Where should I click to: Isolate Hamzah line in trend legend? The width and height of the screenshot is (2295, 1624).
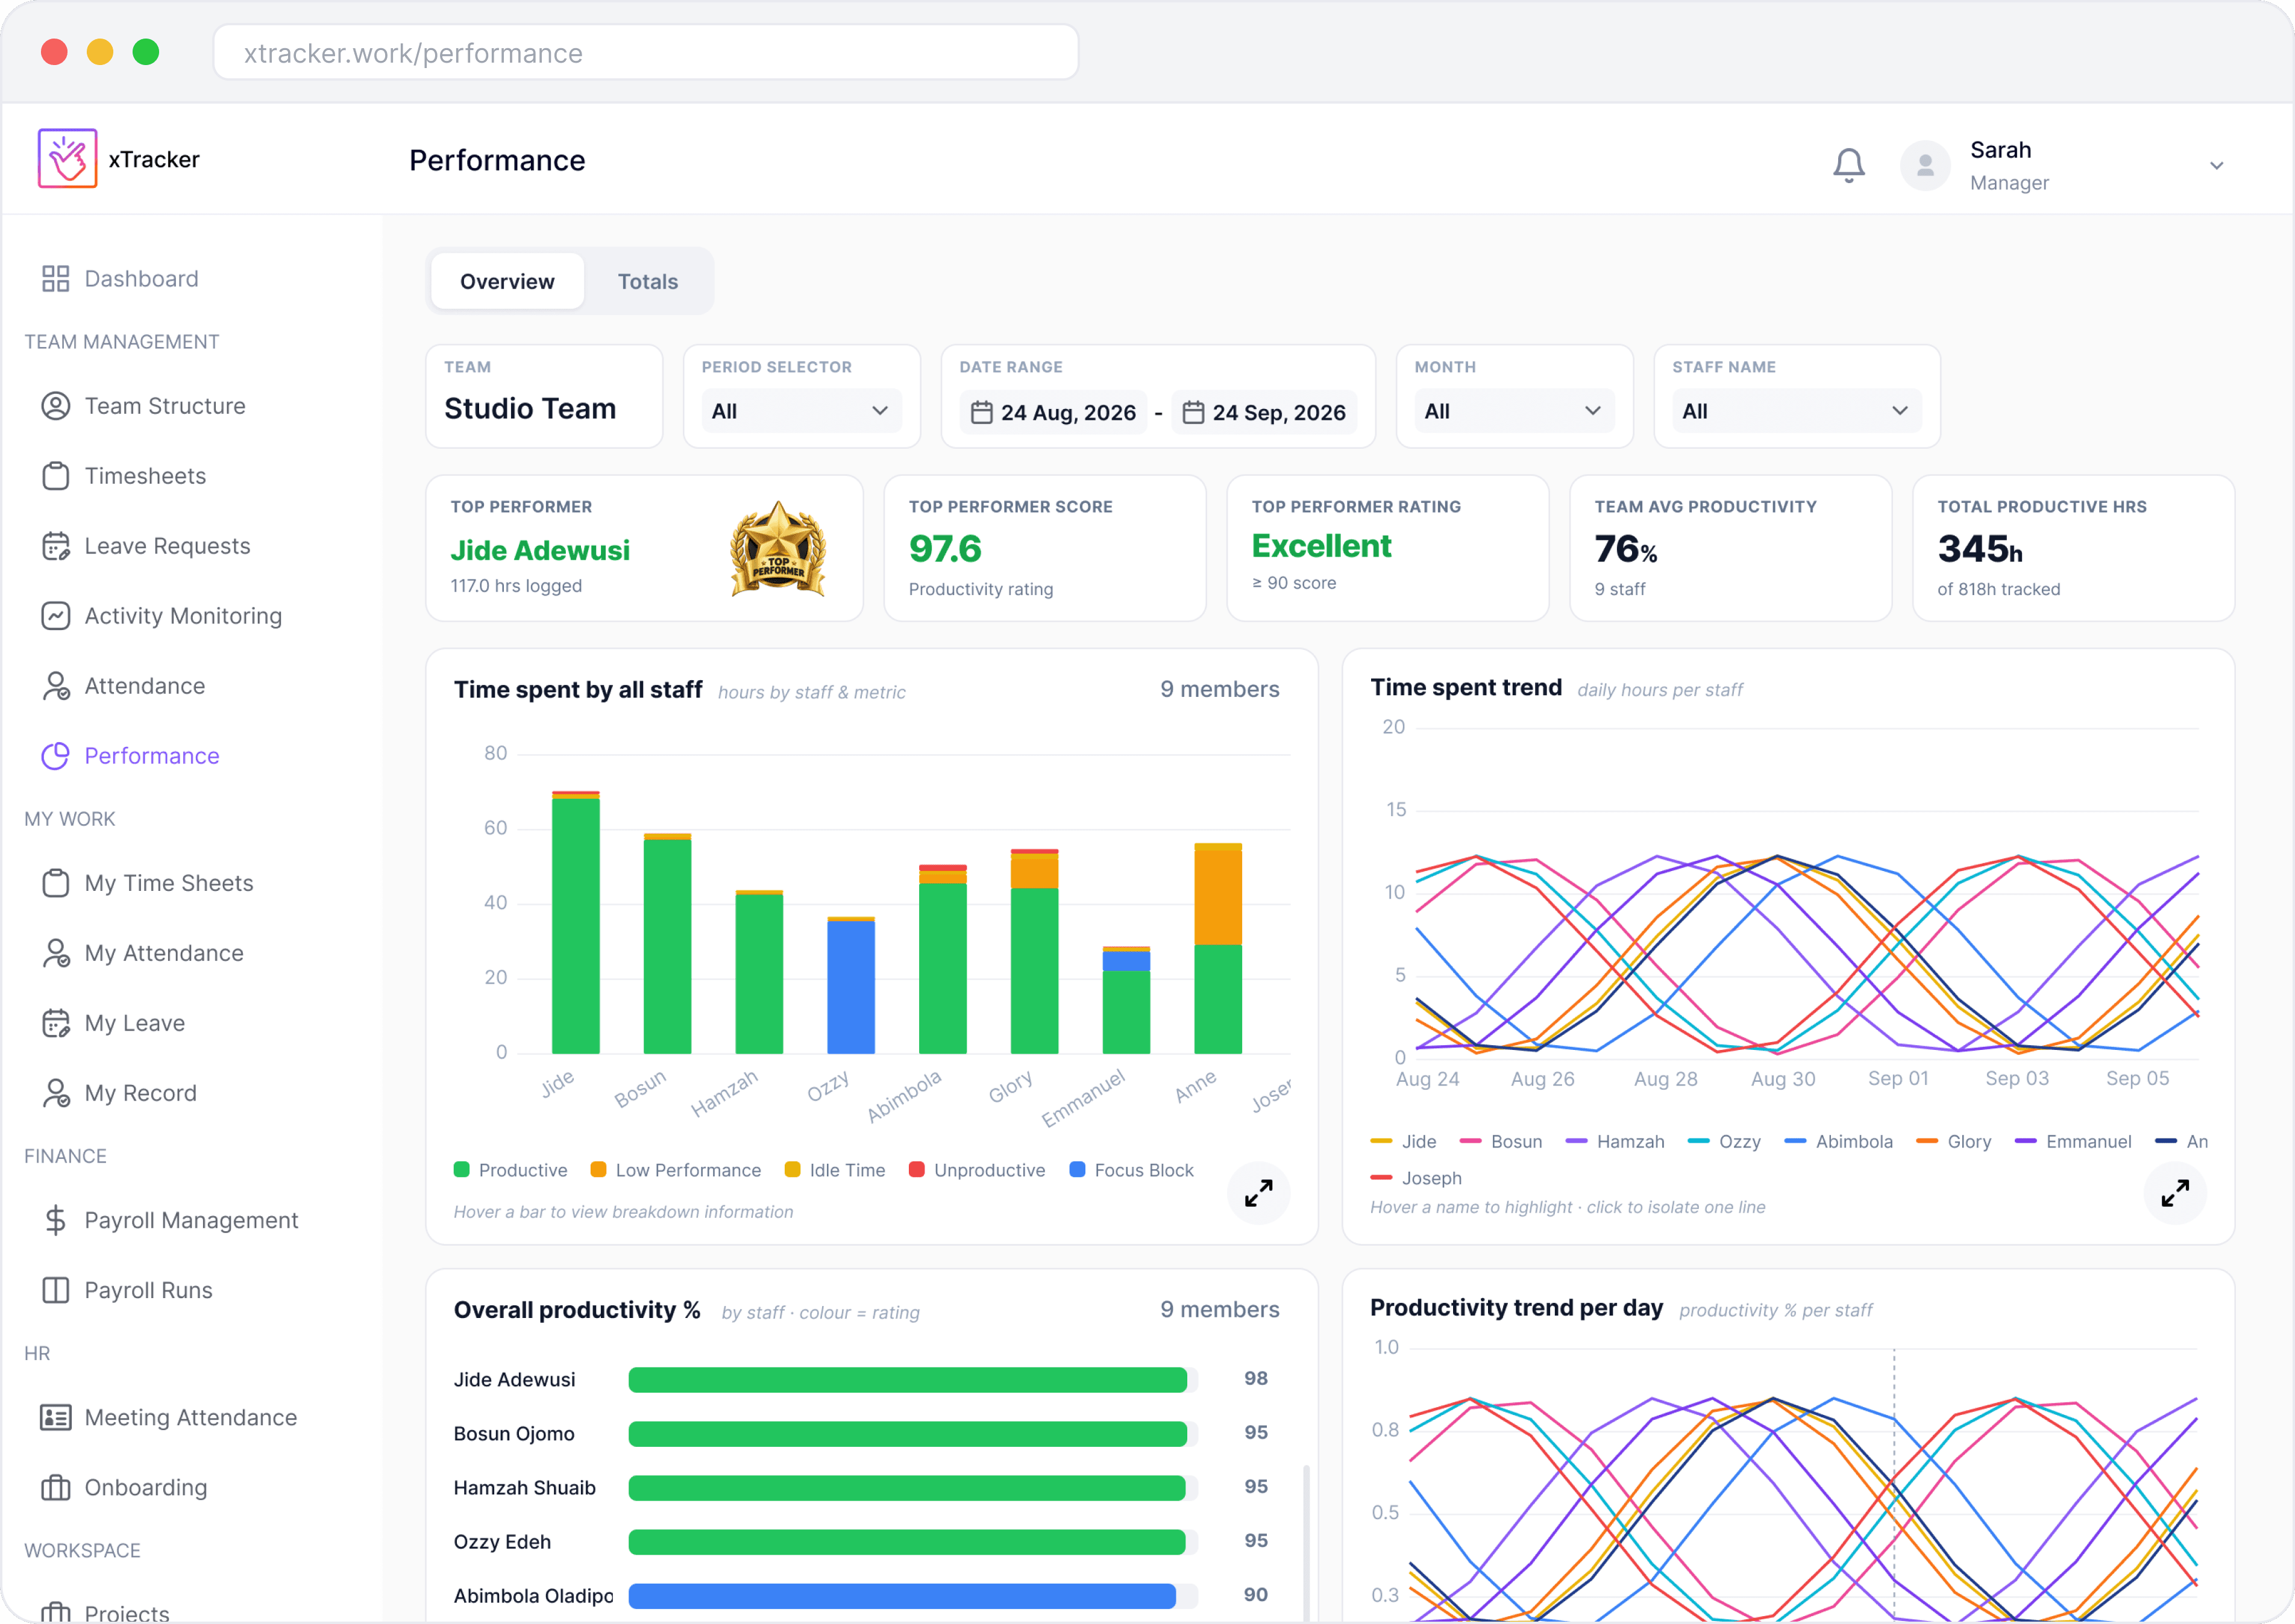[1615, 1142]
